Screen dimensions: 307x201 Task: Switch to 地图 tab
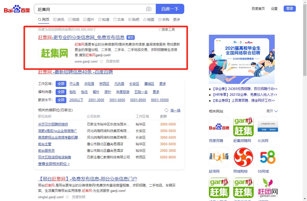[x=149, y=20]
